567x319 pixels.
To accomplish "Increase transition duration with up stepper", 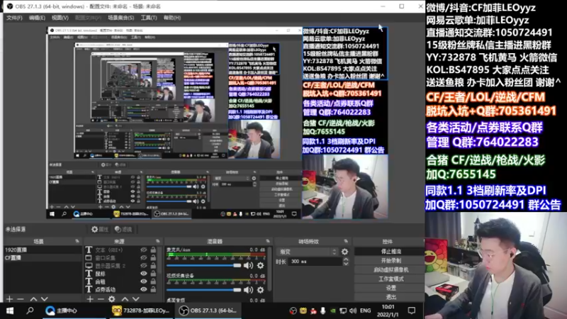I will point(346,259).
